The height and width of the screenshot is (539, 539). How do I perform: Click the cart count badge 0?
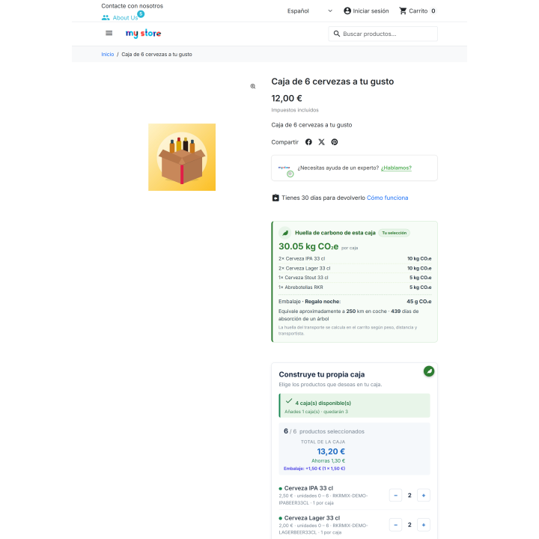coord(433,11)
